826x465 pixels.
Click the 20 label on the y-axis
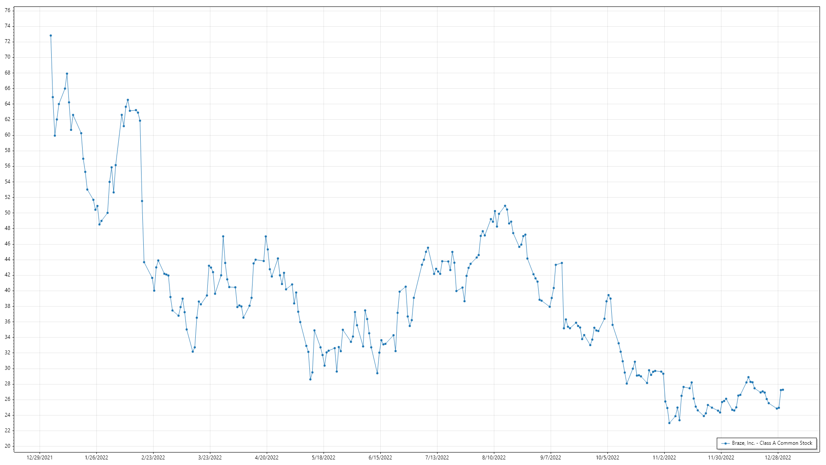(x=8, y=446)
